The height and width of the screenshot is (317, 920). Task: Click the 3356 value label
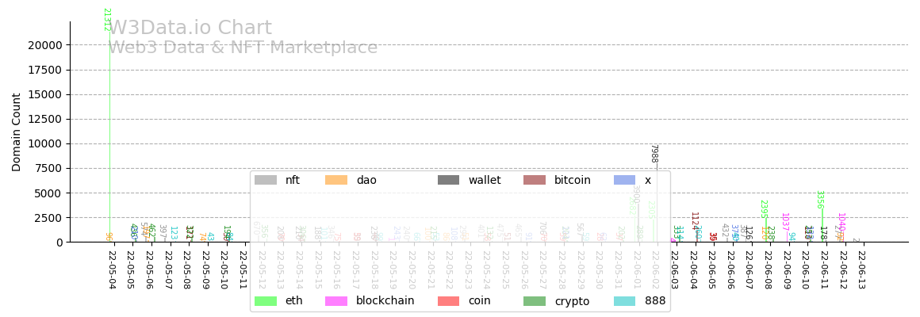(820, 200)
